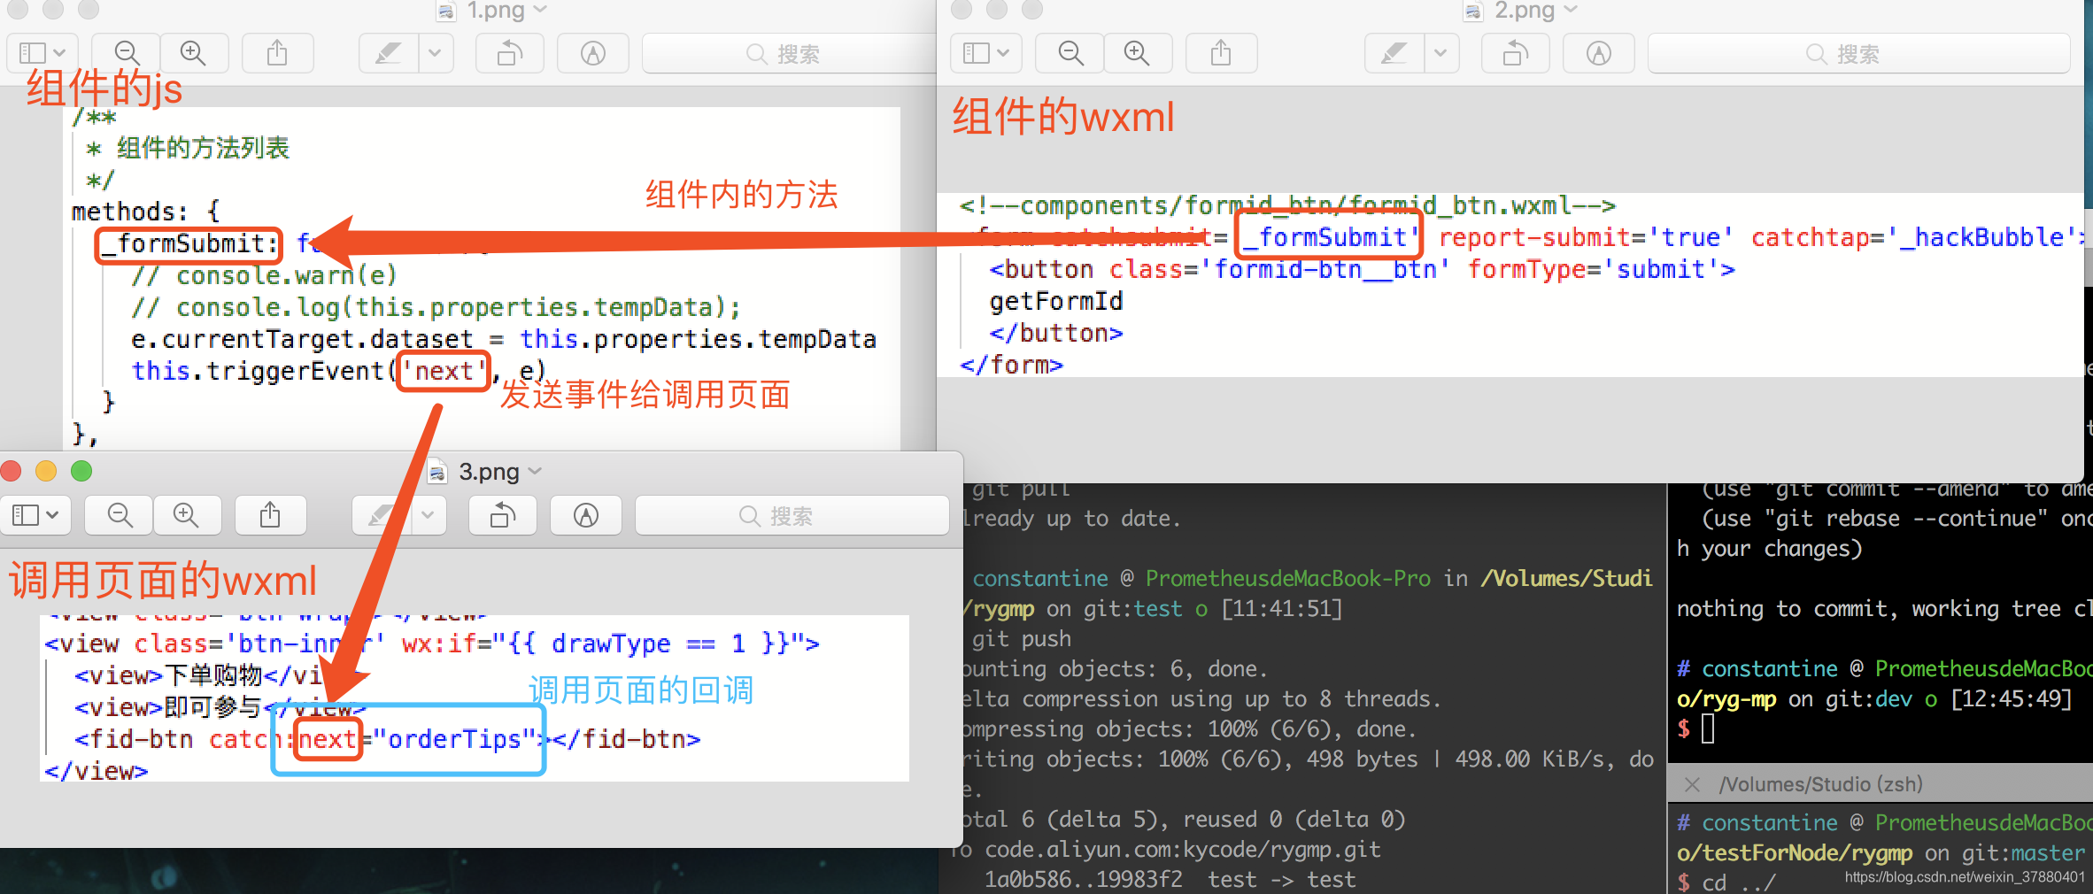
Task: Expand markup options dropdown in 1.png window
Action: (435, 53)
